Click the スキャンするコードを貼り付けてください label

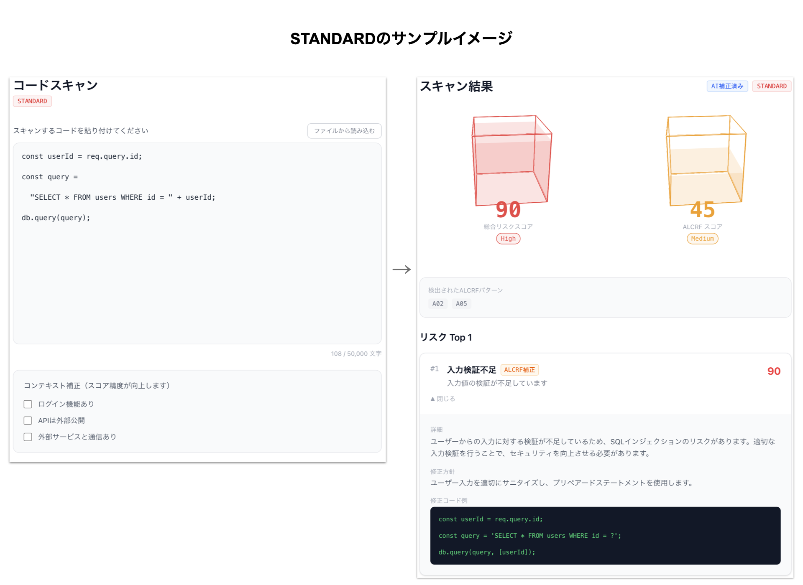[81, 131]
